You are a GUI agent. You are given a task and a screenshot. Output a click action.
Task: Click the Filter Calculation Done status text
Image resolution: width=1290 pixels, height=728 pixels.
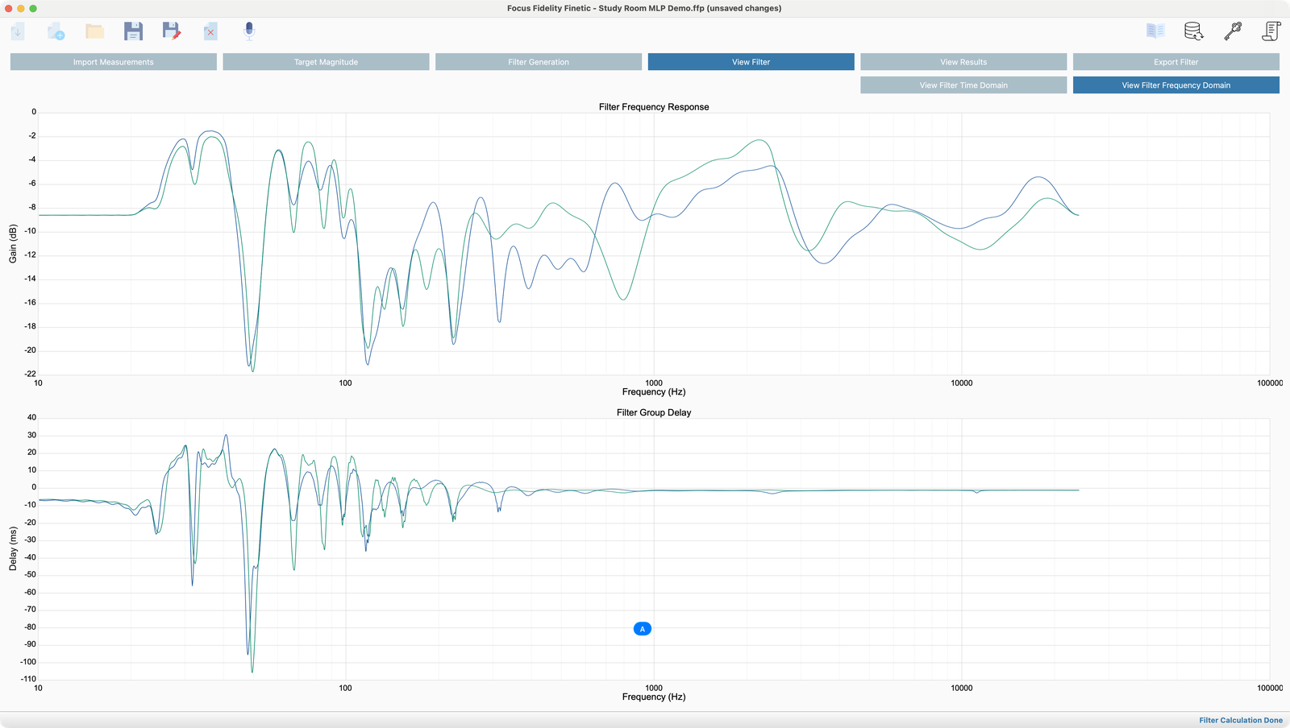[1241, 720]
